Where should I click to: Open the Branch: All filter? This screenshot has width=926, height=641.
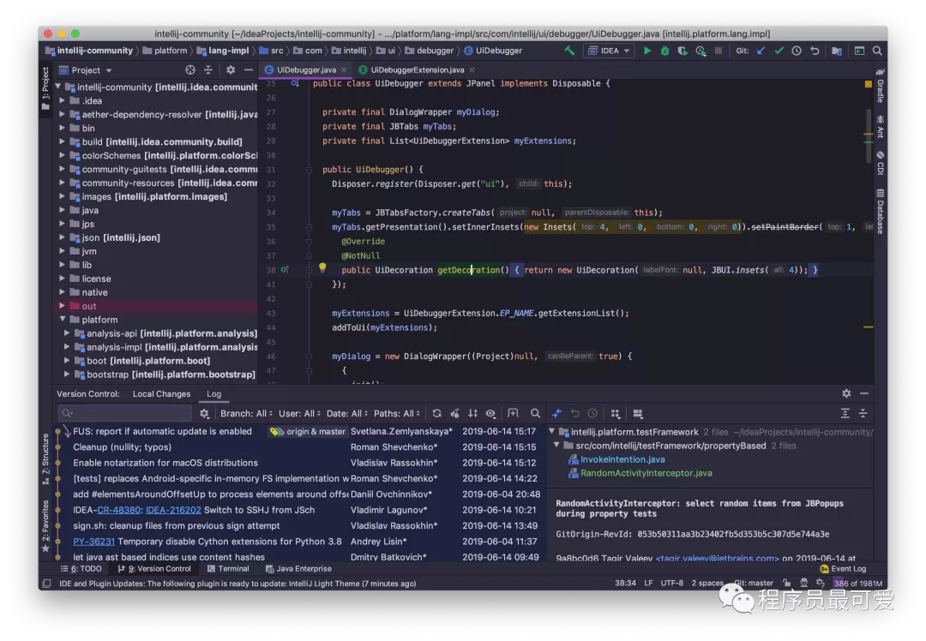(246, 414)
